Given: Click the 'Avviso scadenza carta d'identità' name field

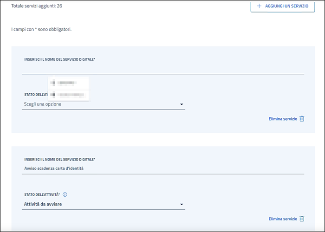Looking at the screenshot, I should [x=162, y=168].
